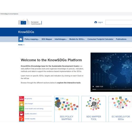Click the Log in user icon
The image size is (132, 132).
(96, 22)
